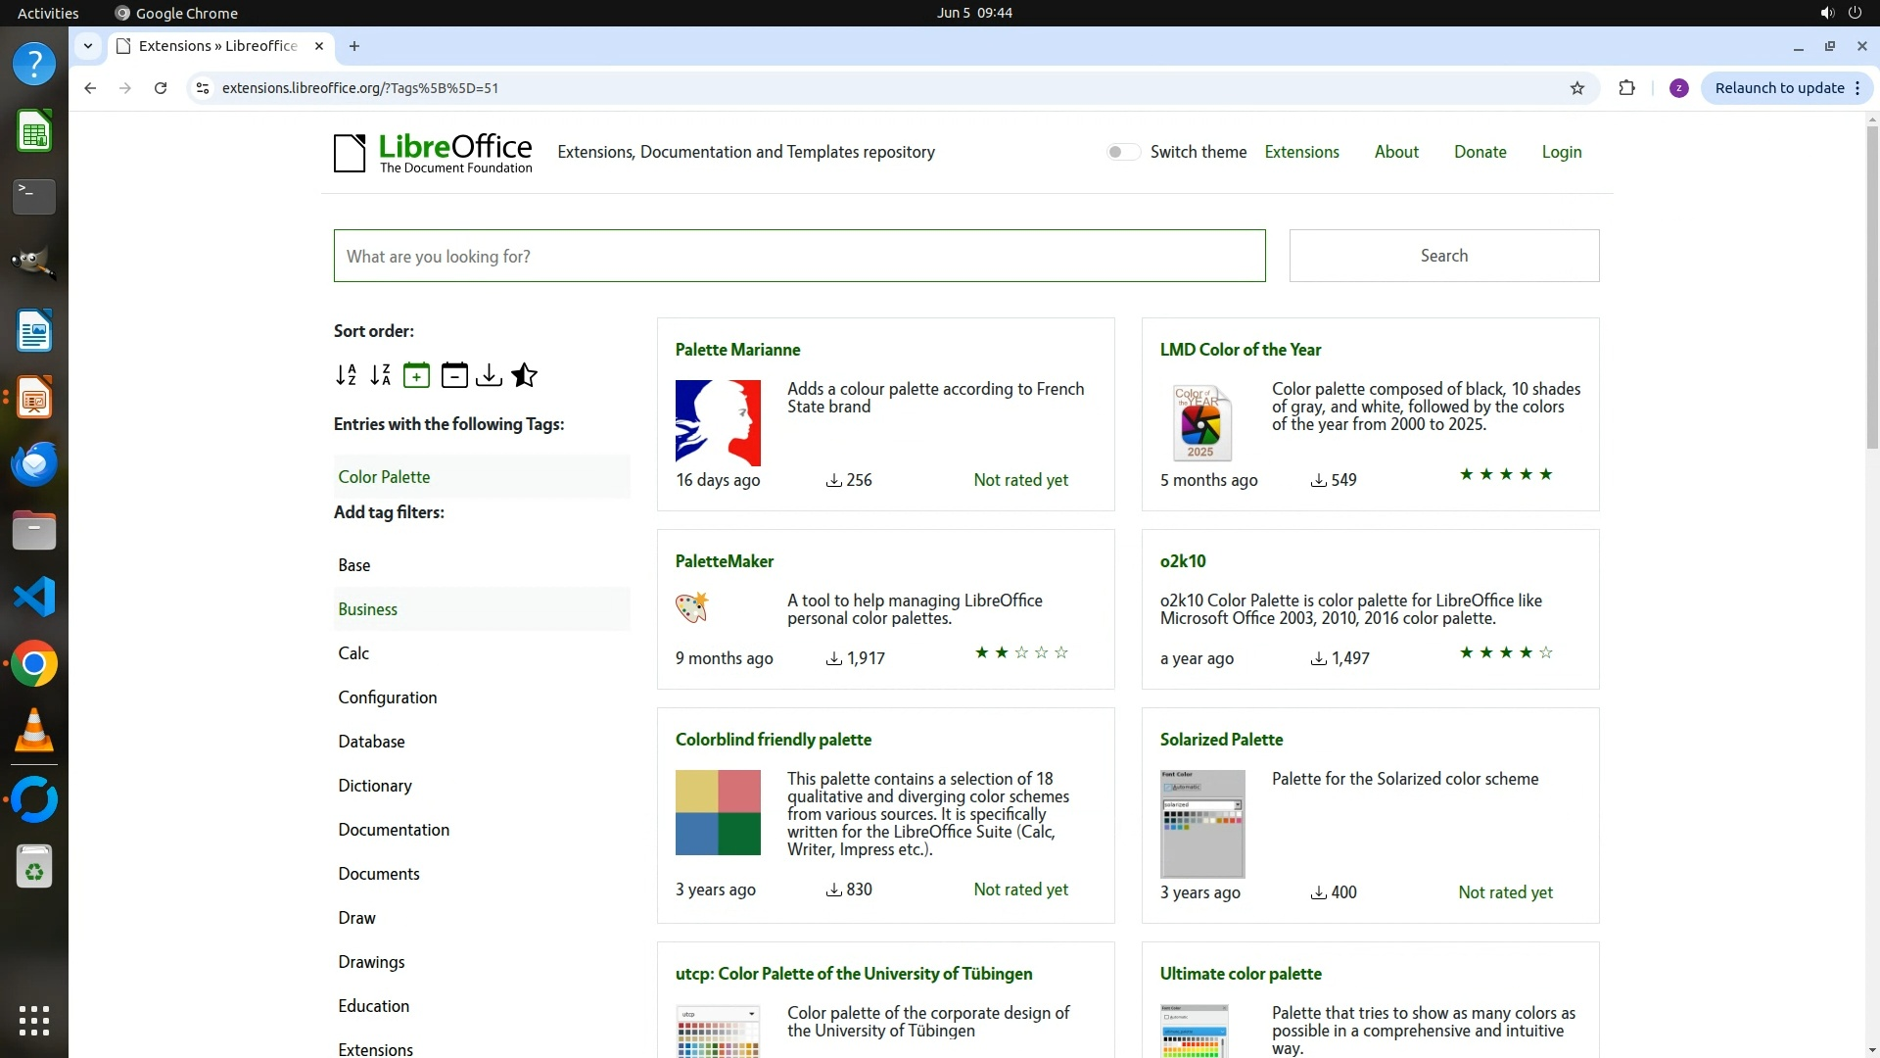
Task: Sort by newest date calendar-plus icon
Action: 416,375
